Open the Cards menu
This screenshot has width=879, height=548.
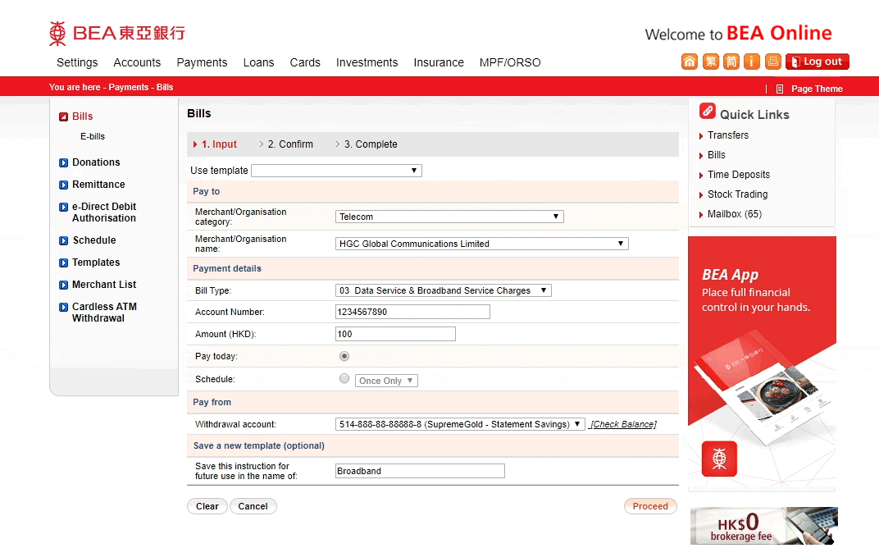(305, 62)
